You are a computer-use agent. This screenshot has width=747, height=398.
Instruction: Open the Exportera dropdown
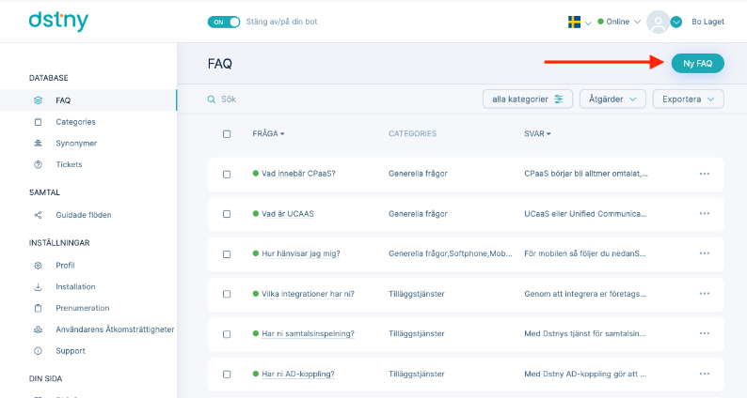[x=688, y=99]
